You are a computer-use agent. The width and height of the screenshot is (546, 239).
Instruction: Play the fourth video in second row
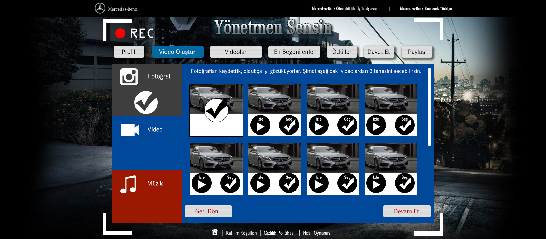pos(376,183)
